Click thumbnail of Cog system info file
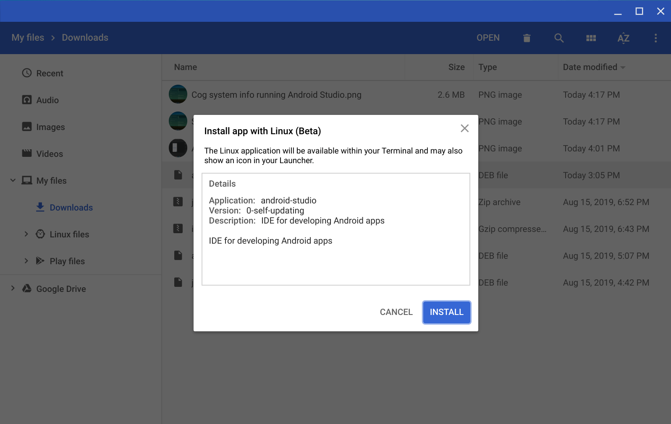Image resolution: width=671 pixels, height=424 pixels. click(x=178, y=94)
